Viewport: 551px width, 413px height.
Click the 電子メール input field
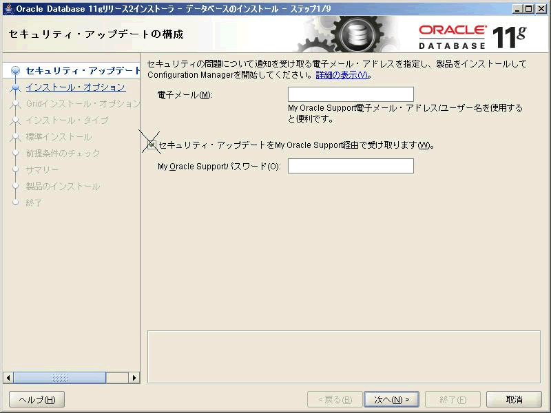[351, 95]
